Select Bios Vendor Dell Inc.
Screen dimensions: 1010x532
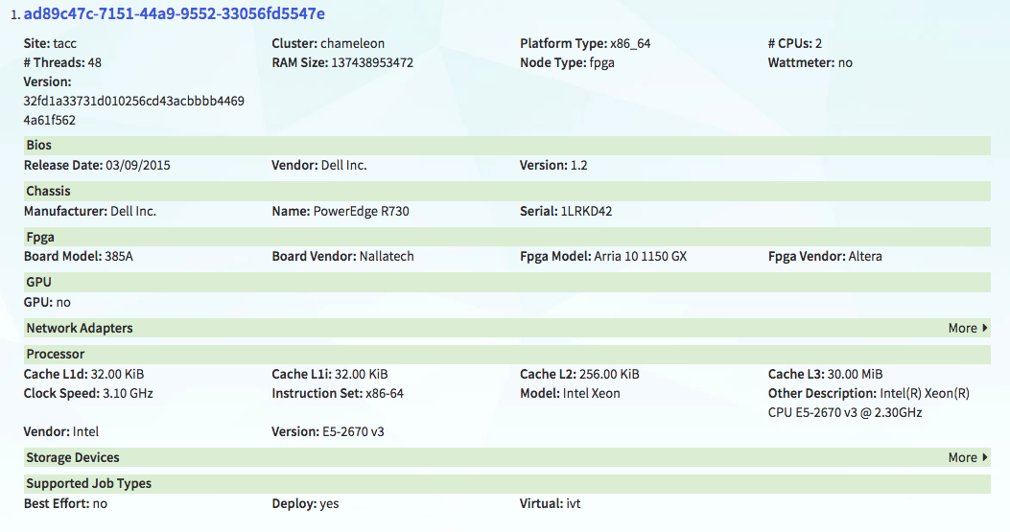[x=344, y=165]
